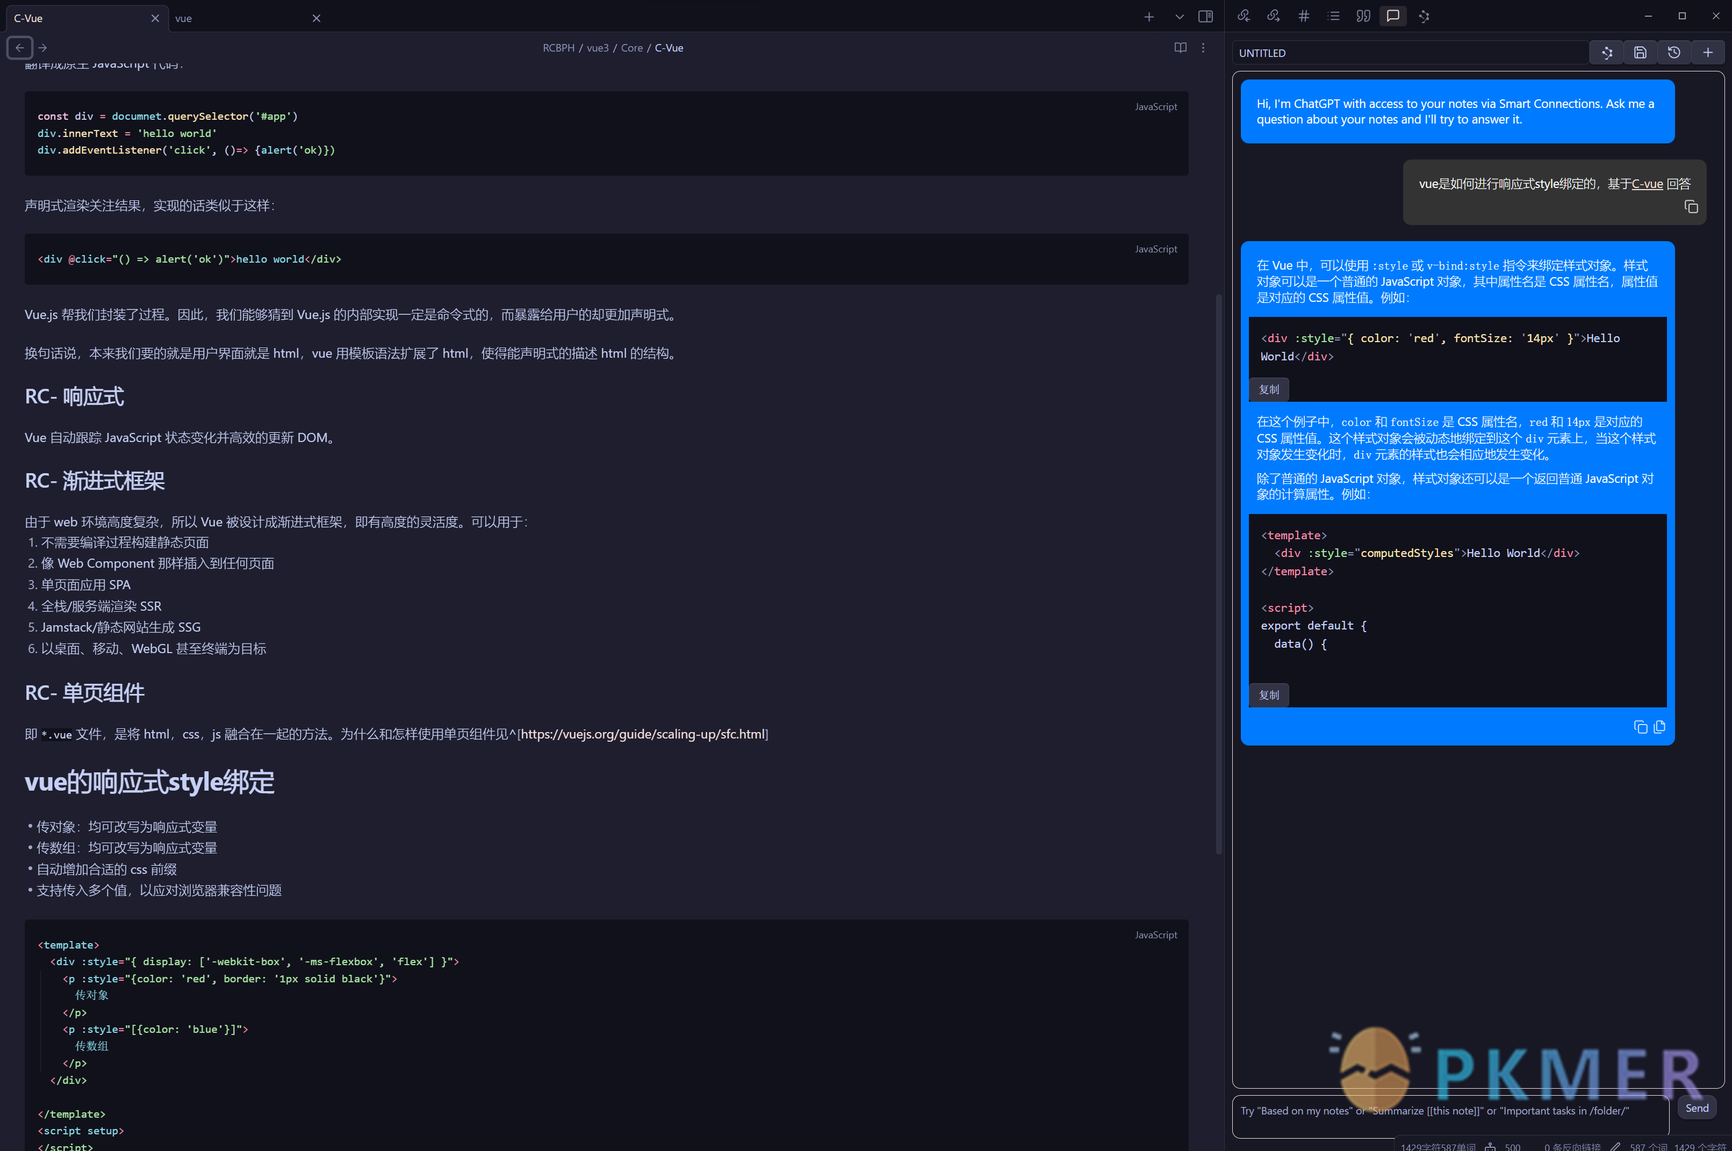Image resolution: width=1732 pixels, height=1151 pixels.
Task: Click the bullet 传数组:均可改写为响应式变量
Action: [x=126, y=849]
